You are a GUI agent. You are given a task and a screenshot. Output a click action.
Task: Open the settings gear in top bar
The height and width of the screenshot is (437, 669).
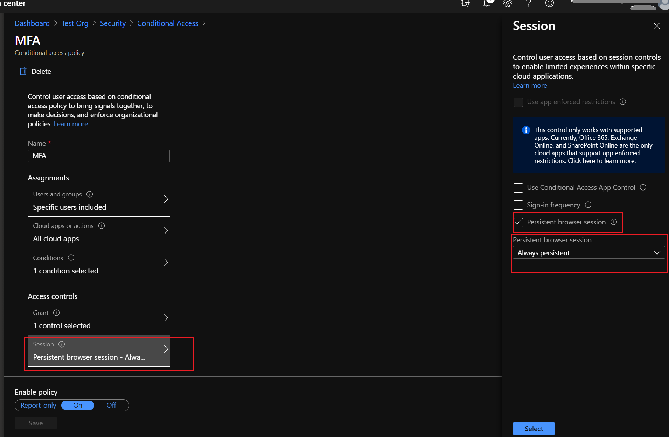(507, 3)
